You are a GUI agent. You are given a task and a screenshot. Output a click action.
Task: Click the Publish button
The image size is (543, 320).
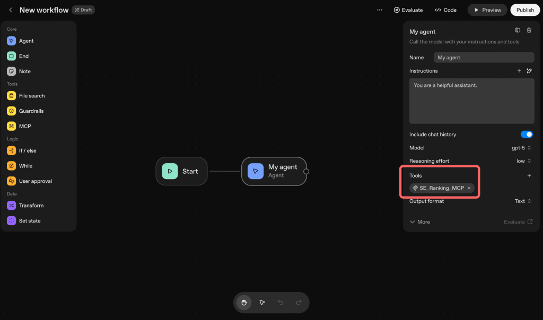coord(525,10)
